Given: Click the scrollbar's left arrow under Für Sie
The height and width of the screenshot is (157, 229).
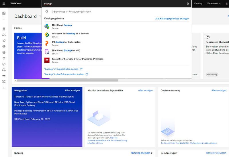Looking at the screenshot, I should tap(15, 81).
